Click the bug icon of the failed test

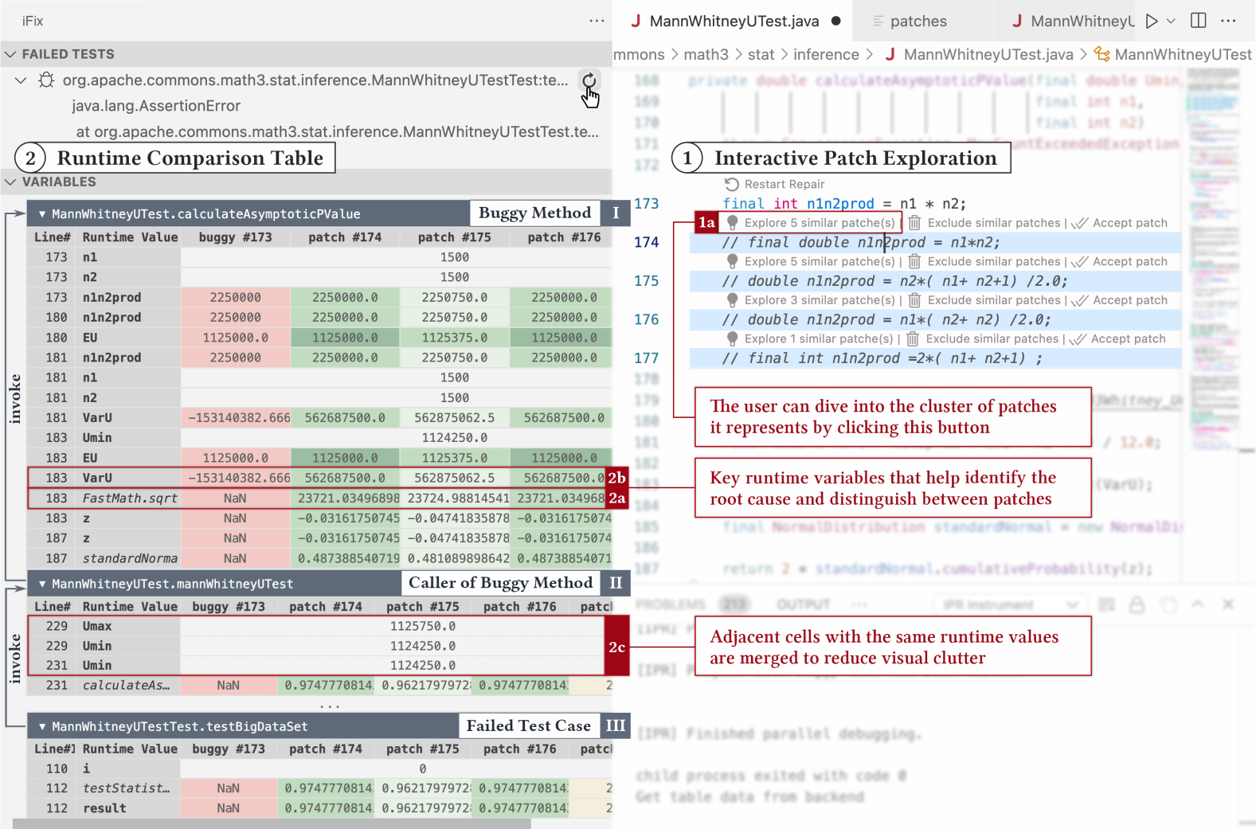pos(47,80)
